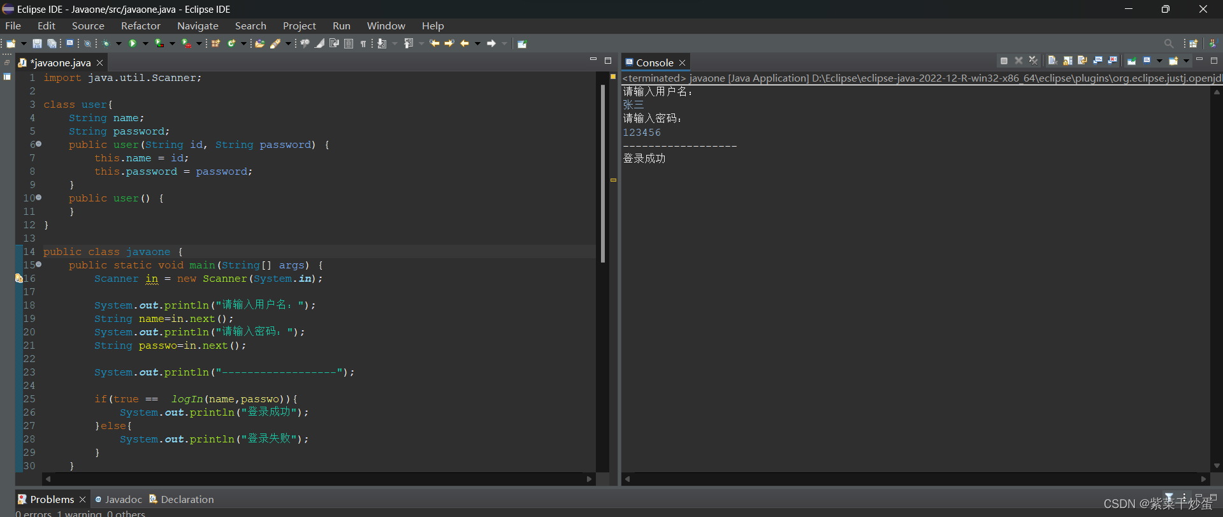The image size is (1223, 517).
Task: Click the Forward navigation arrow
Action: point(491,43)
